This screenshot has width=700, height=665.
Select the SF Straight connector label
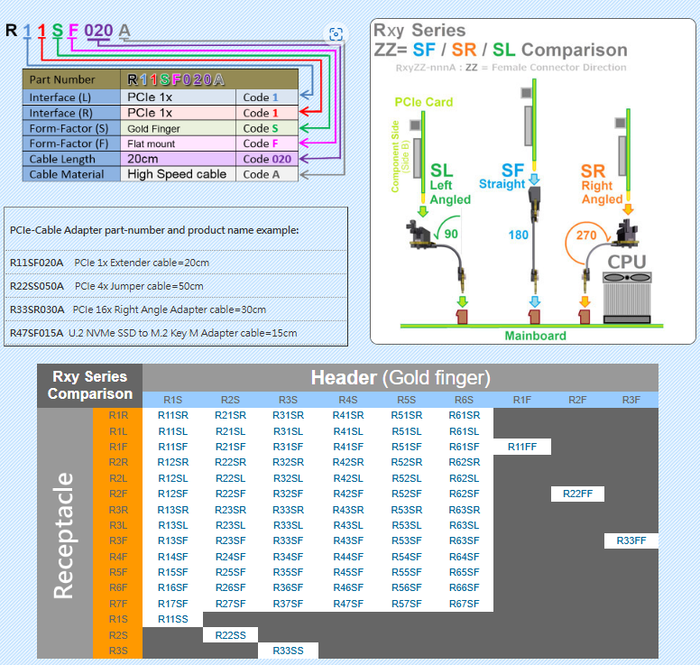click(512, 176)
